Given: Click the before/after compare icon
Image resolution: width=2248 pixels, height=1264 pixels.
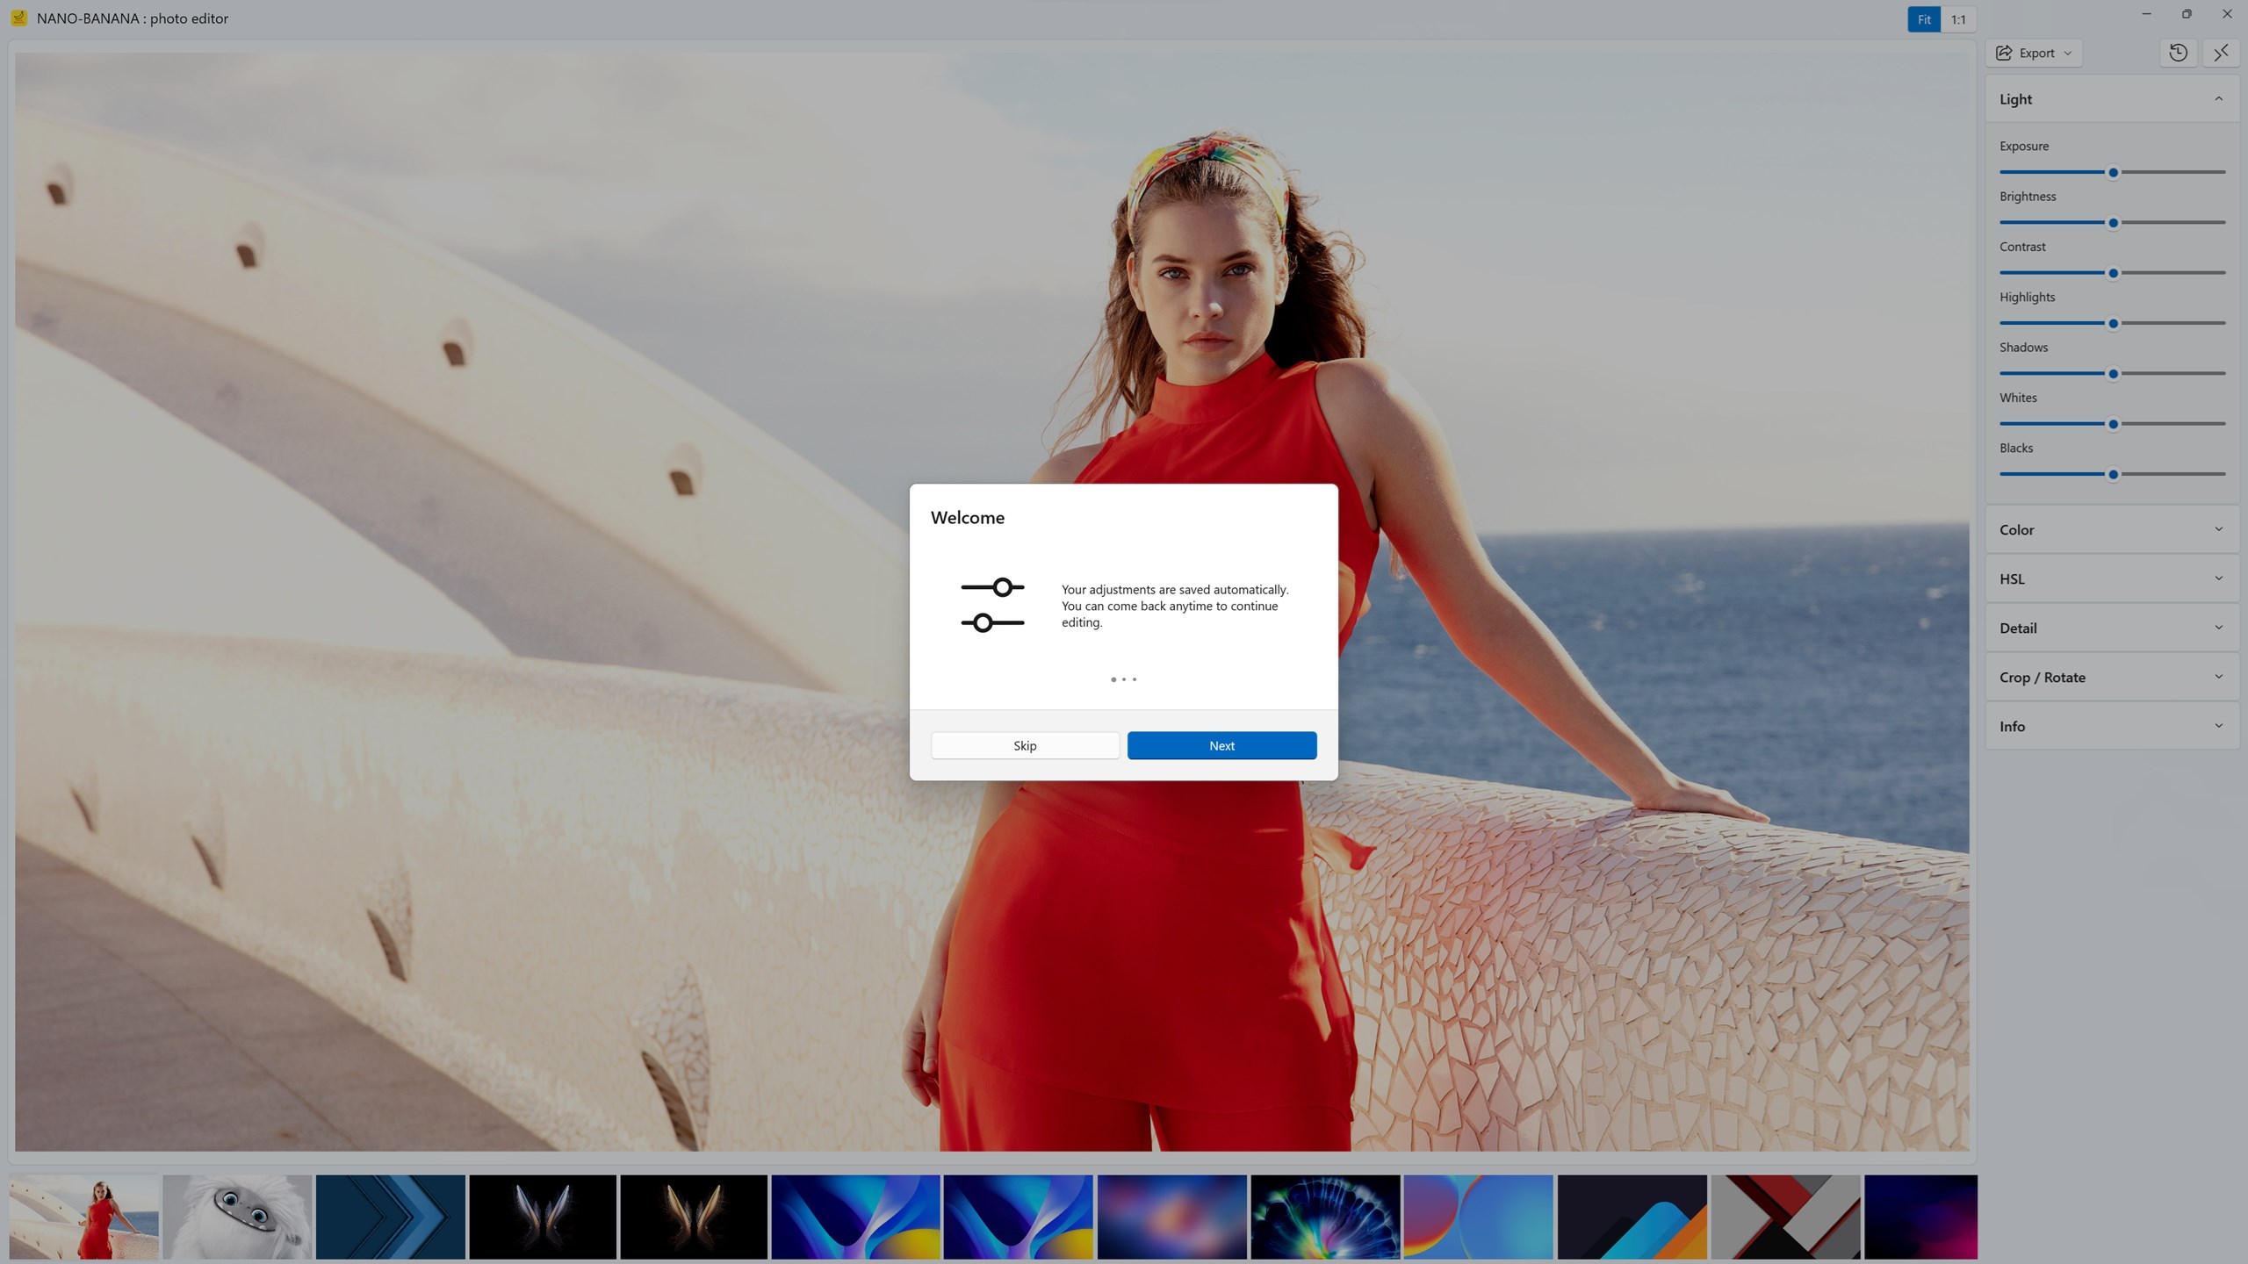Looking at the screenshot, I should click(x=2222, y=53).
